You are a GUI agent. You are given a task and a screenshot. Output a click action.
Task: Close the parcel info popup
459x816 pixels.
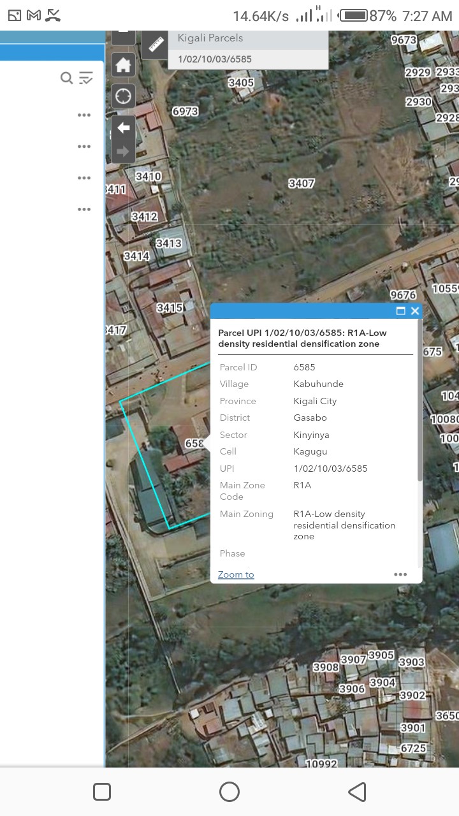coord(415,311)
